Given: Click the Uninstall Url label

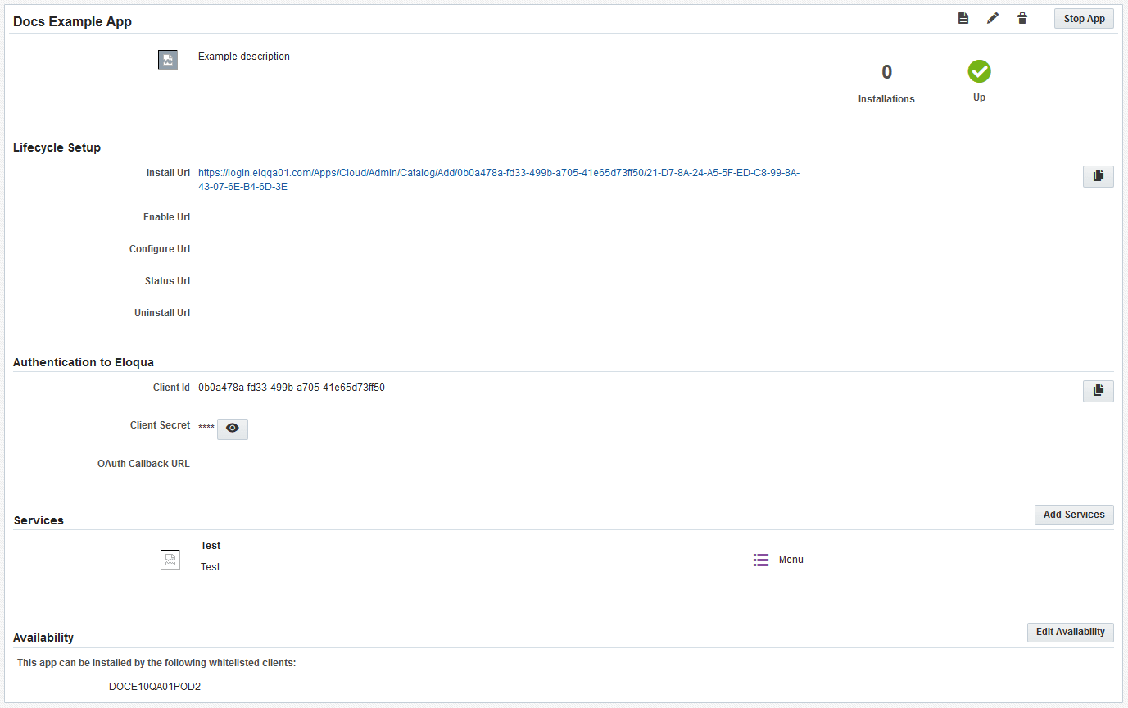Looking at the screenshot, I should (x=162, y=313).
